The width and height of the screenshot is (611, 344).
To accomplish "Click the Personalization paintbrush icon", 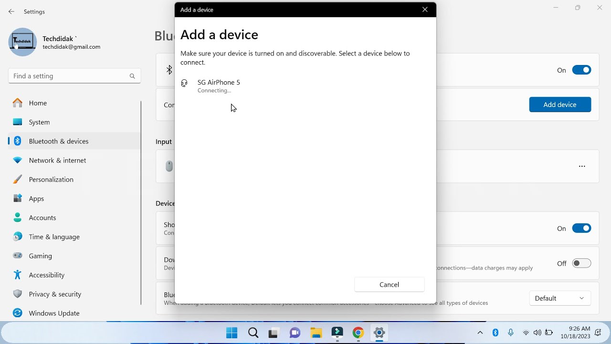I will point(18,179).
